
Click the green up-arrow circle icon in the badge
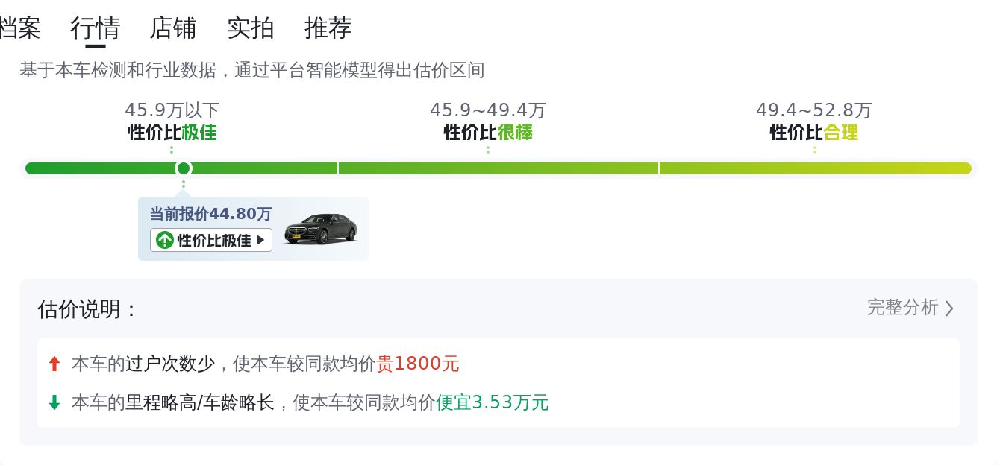165,240
